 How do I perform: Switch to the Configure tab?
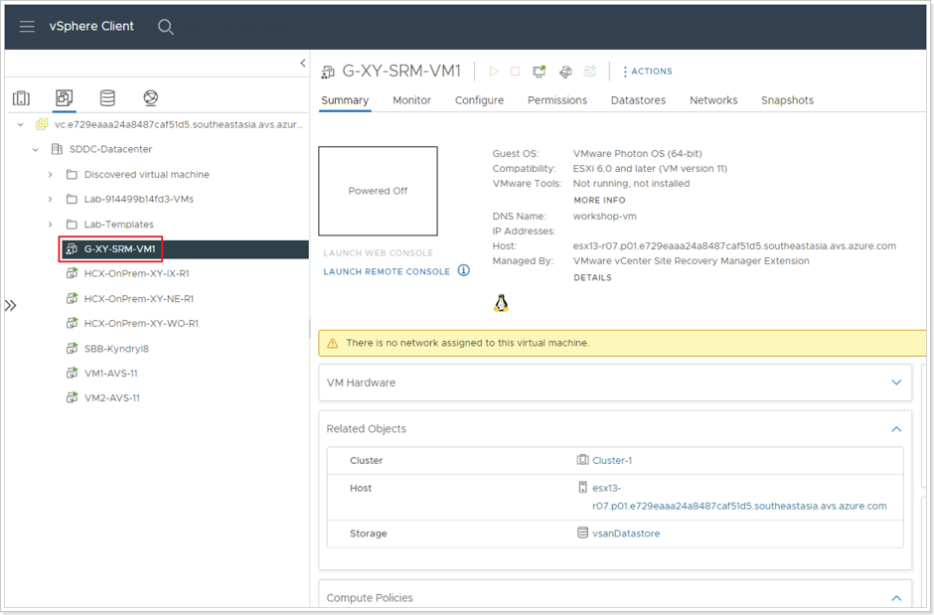[480, 100]
